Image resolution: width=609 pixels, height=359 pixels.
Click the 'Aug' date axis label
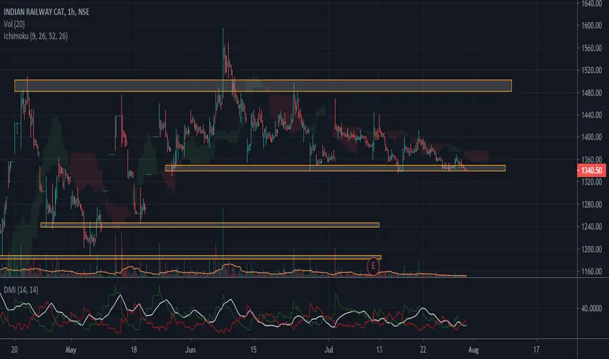(x=473, y=350)
